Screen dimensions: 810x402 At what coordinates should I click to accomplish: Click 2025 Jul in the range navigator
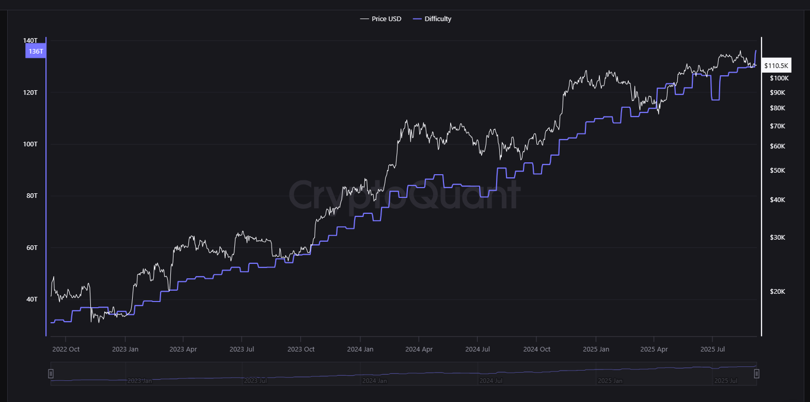(725, 381)
